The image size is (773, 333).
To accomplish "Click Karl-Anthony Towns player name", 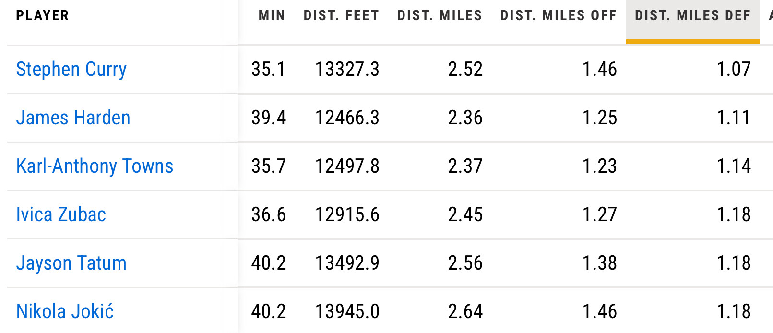I will click(x=95, y=166).
